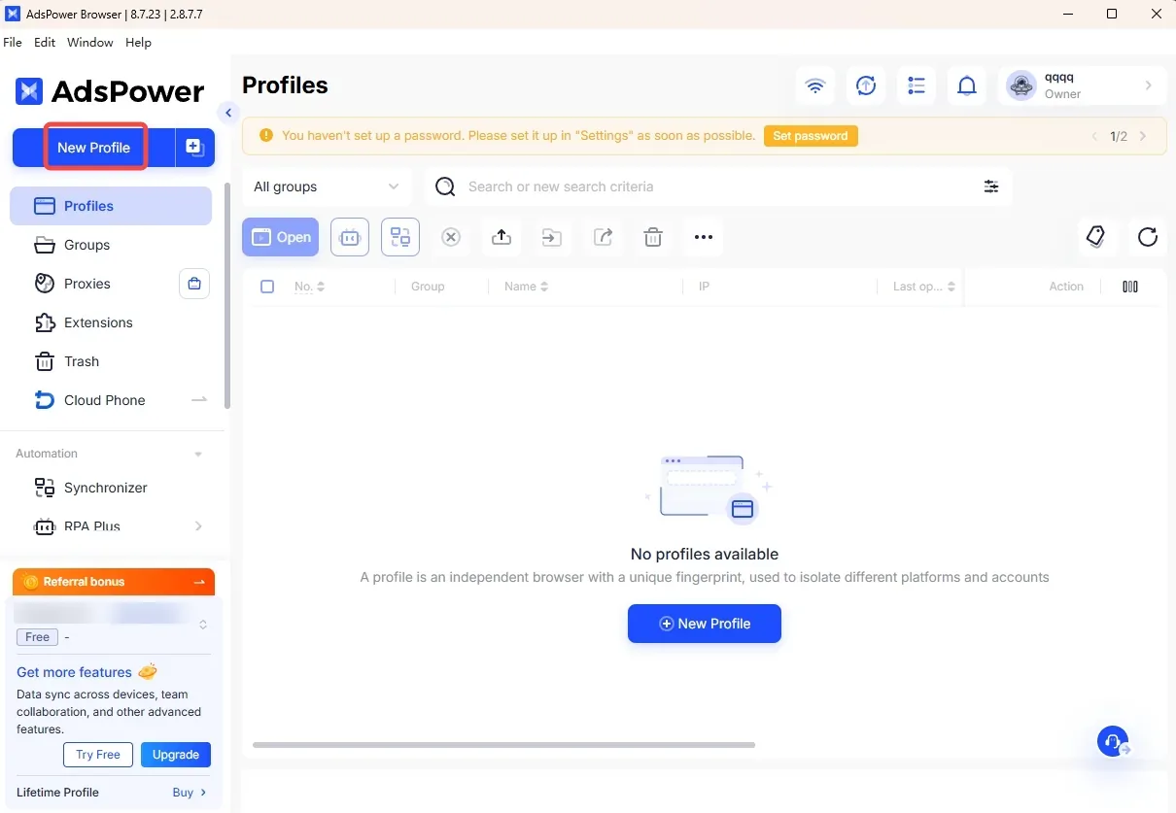This screenshot has height=813, width=1176.
Task: Click the batch create profiles icon
Action: [x=194, y=148]
